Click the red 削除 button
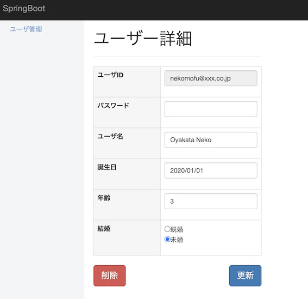The image size is (308, 299). tap(110, 276)
